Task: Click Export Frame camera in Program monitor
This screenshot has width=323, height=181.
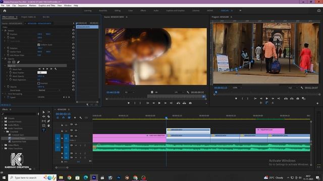Action: (298, 99)
